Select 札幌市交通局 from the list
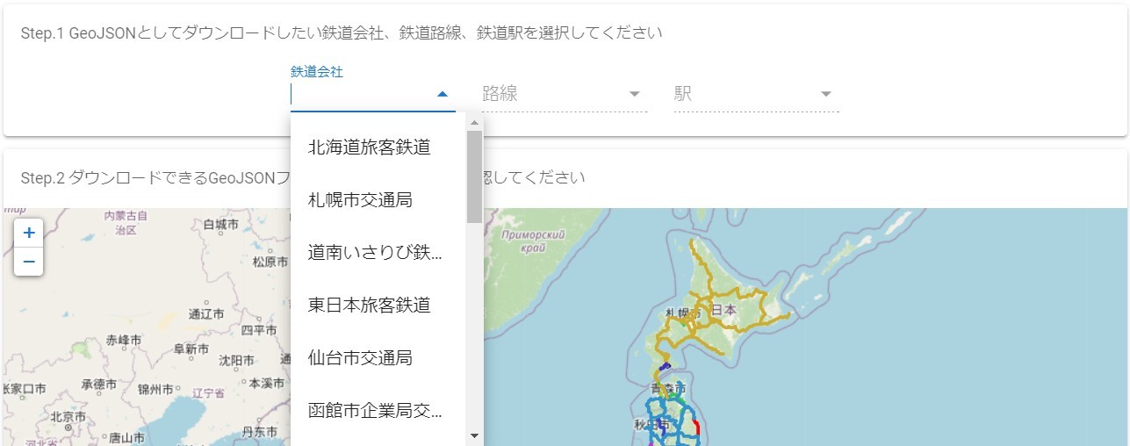The width and height of the screenshot is (1130, 446). coord(378,200)
